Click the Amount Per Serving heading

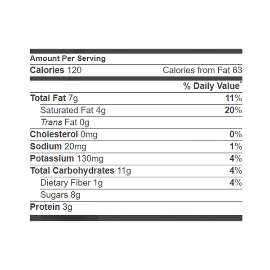point(67,58)
